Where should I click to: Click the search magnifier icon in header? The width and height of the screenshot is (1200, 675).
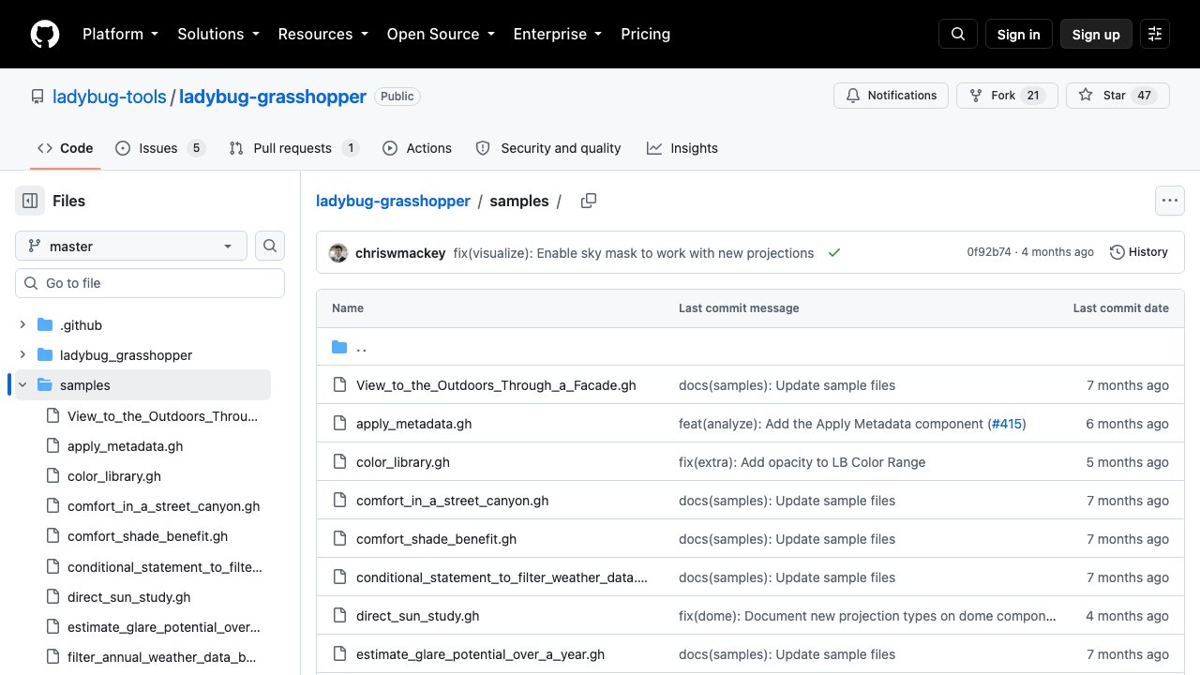[x=958, y=35]
